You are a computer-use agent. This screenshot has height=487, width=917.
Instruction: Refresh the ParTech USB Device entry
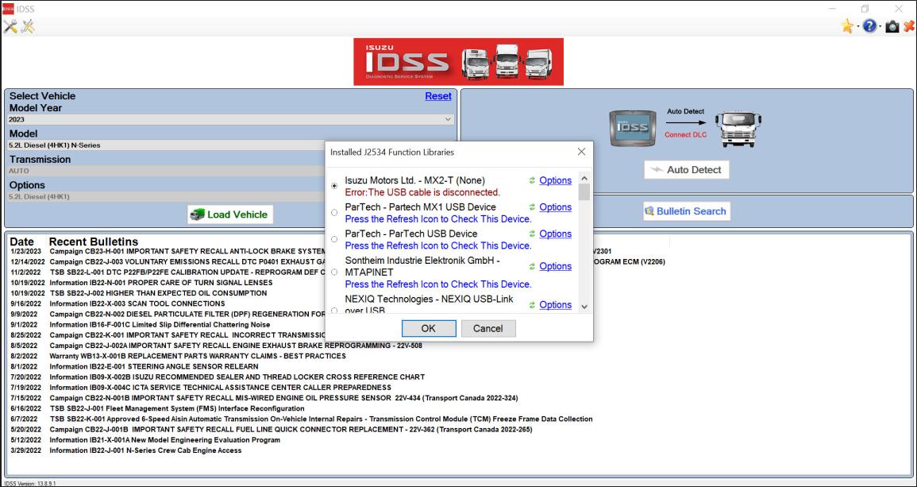[532, 234]
